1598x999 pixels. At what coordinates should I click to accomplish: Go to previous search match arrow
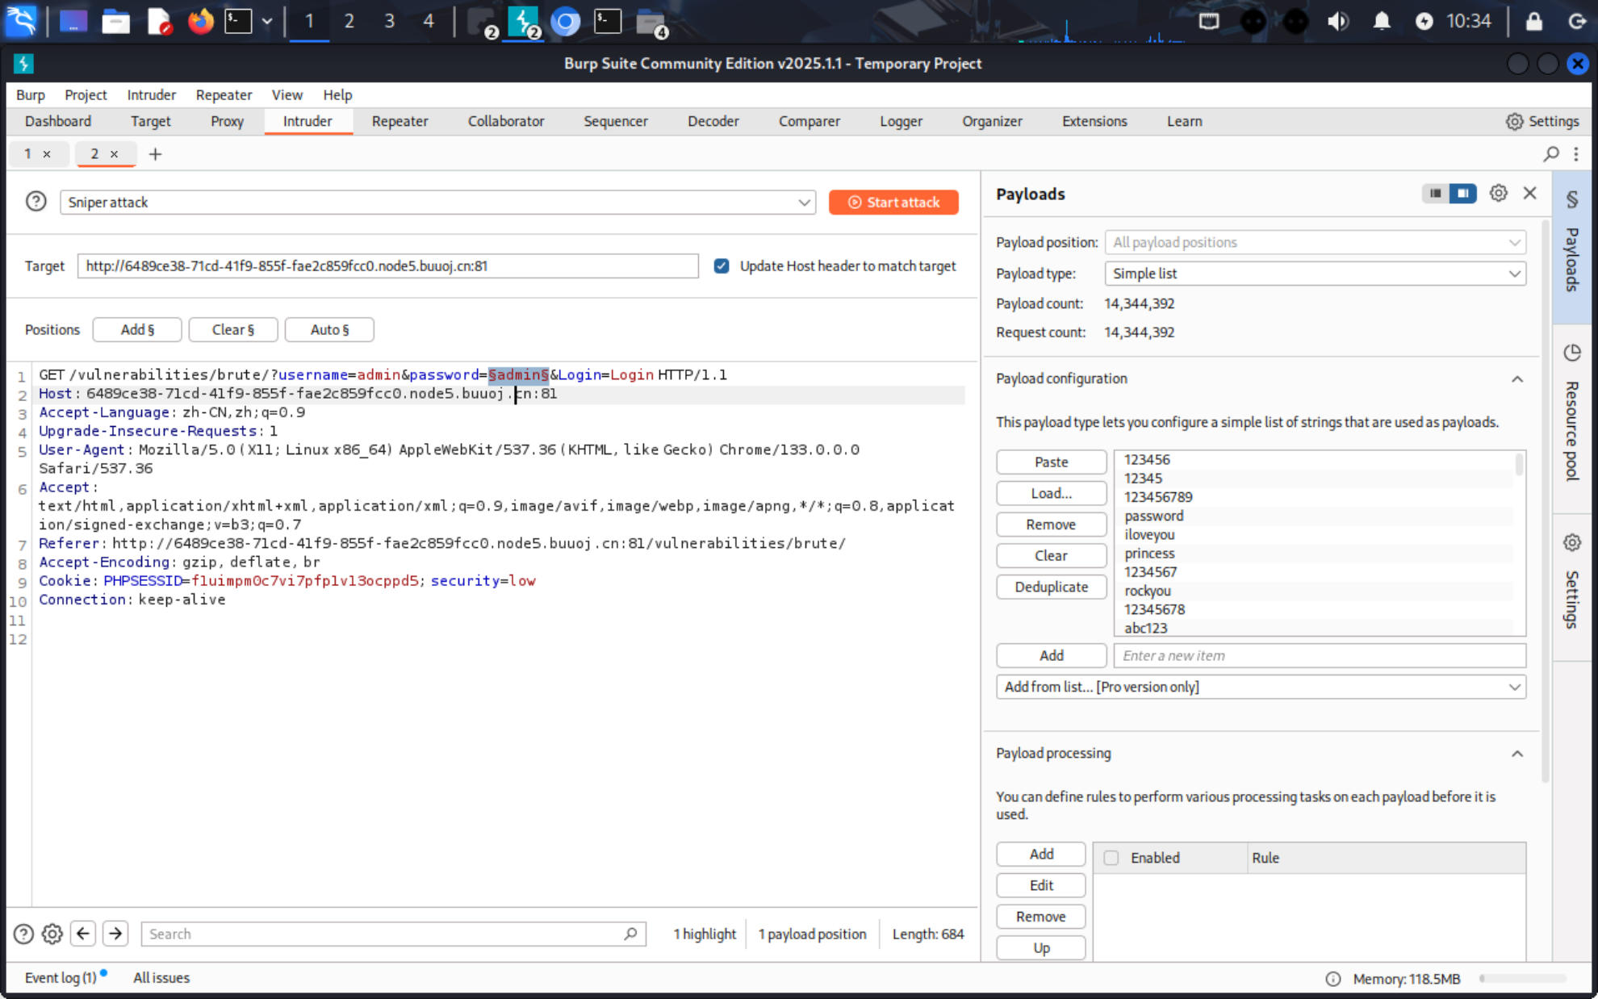(x=83, y=934)
